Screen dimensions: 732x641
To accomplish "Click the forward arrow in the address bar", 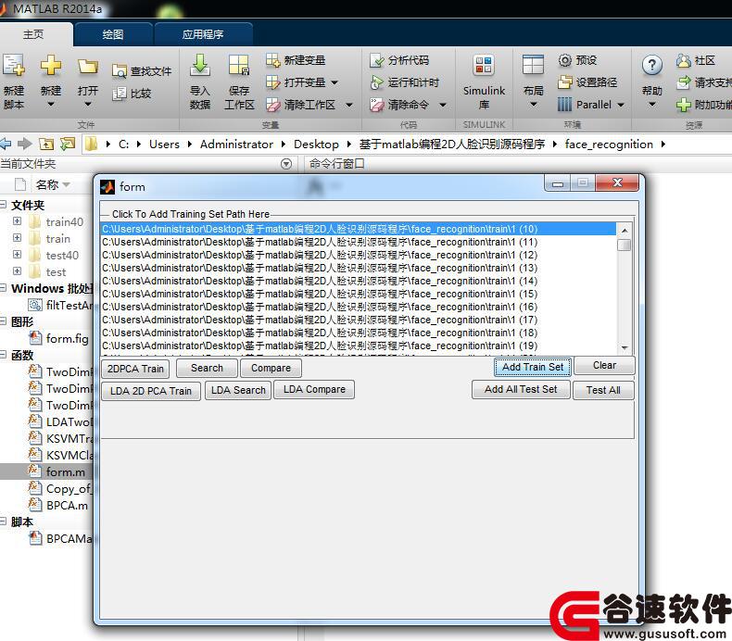I will (25, 144).
